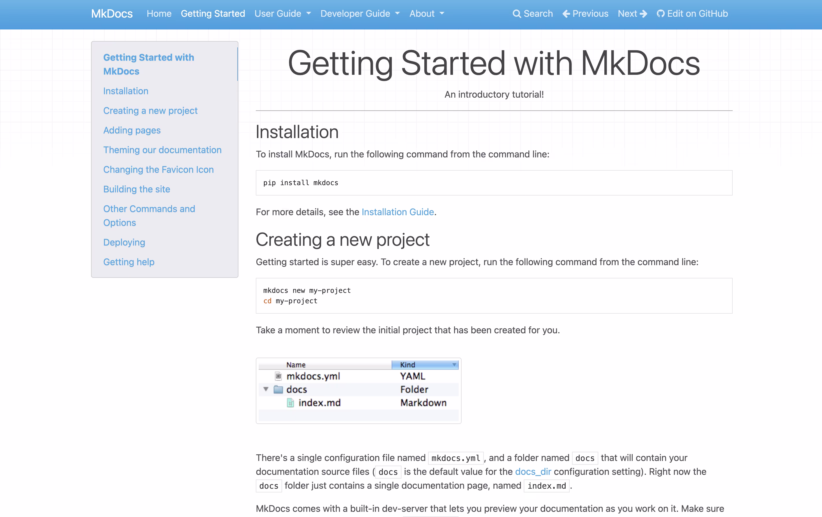Open Changing the Favicon Icon page
822x517 pixels.
coord(158,170)
